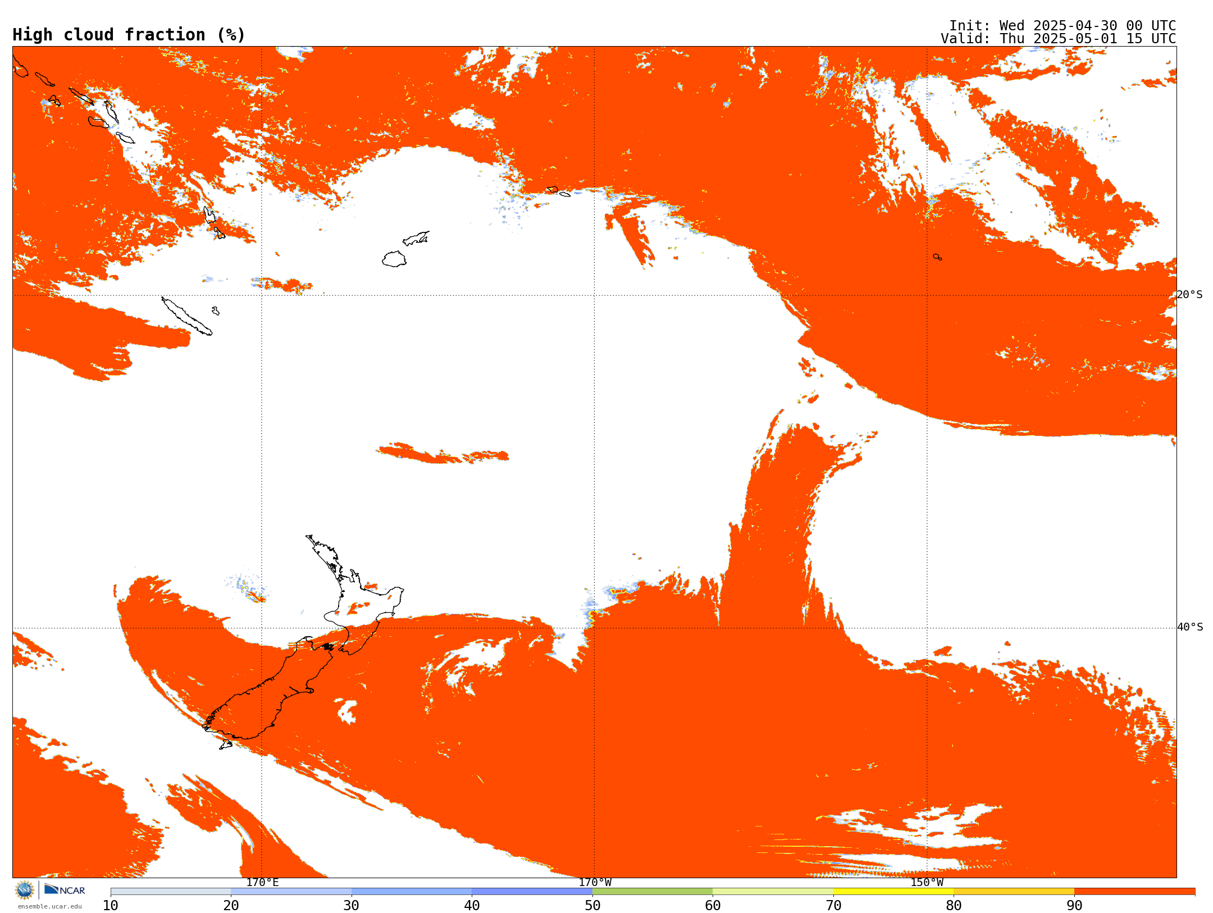1213x913 pixels.
Task: Click the colorbar tick label 30
Action: pos(352,906)
